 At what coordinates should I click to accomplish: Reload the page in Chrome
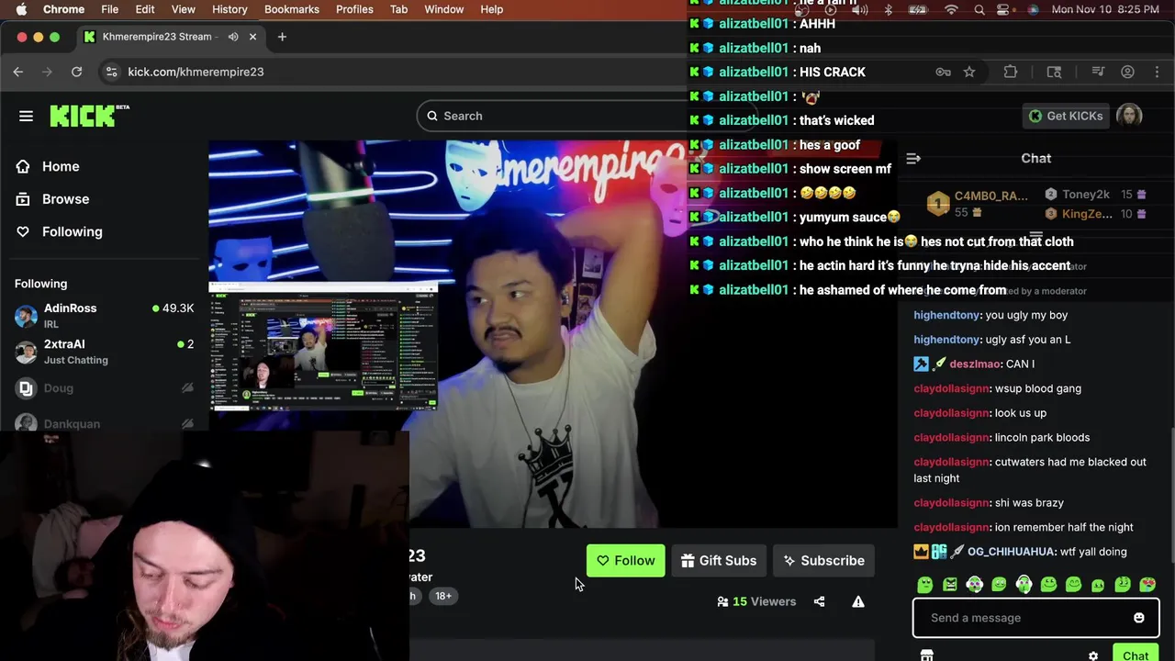77,72
